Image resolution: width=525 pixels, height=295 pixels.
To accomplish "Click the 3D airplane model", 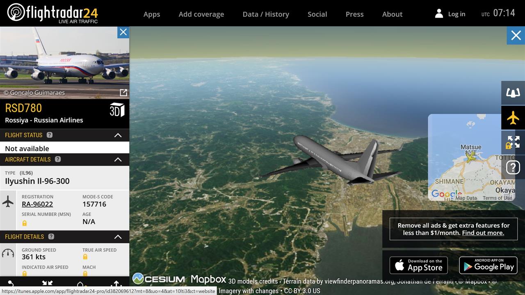I will click(x=330, y=160).
